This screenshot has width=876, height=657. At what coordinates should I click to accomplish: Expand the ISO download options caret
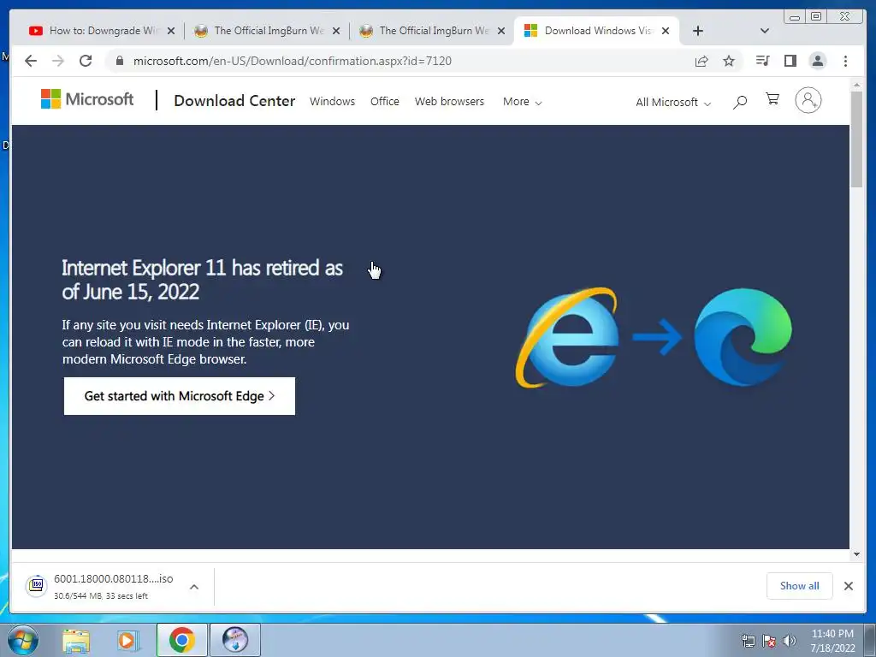click(194, 587)
